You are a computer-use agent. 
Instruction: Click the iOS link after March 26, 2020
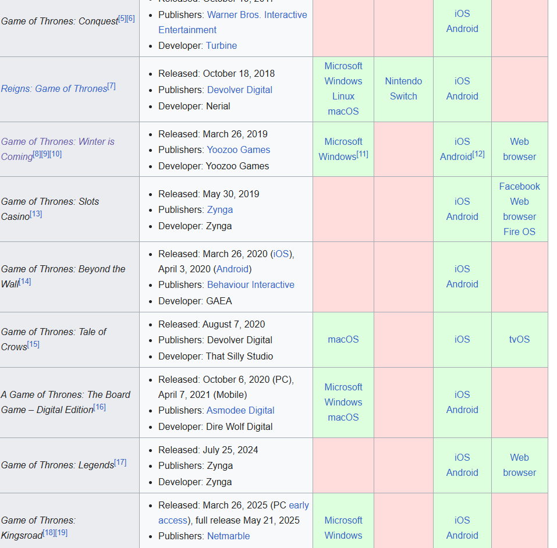click(x=281, y=254)
